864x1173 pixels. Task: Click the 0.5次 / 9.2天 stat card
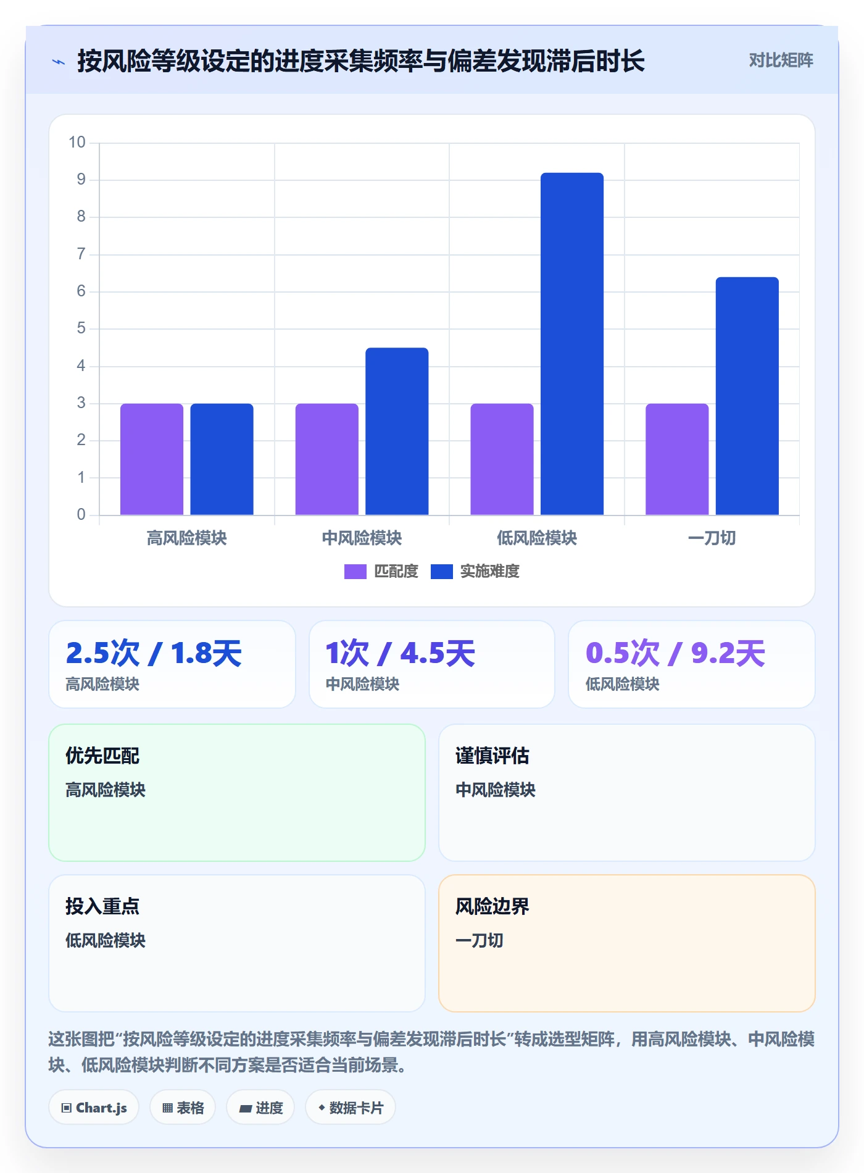tap(692, 664)
